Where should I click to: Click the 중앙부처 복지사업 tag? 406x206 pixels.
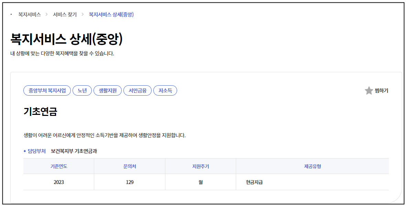click(47, 90)
